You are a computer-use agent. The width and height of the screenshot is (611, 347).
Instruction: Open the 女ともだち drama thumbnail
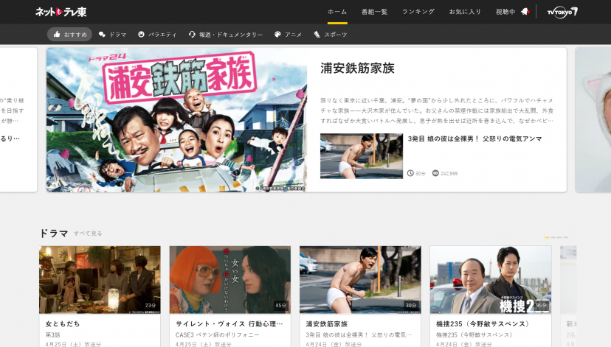[100, 280]
